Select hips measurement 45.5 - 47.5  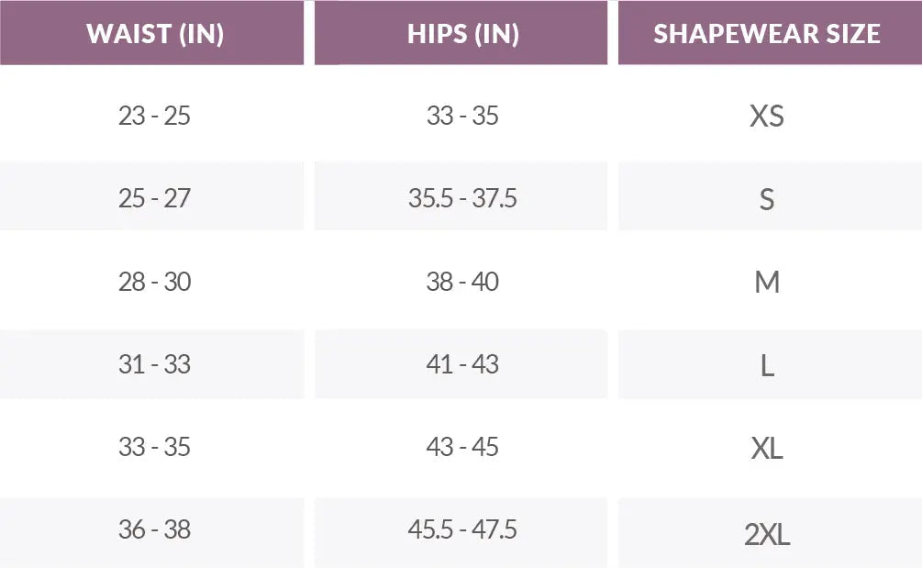coord(462,529)
